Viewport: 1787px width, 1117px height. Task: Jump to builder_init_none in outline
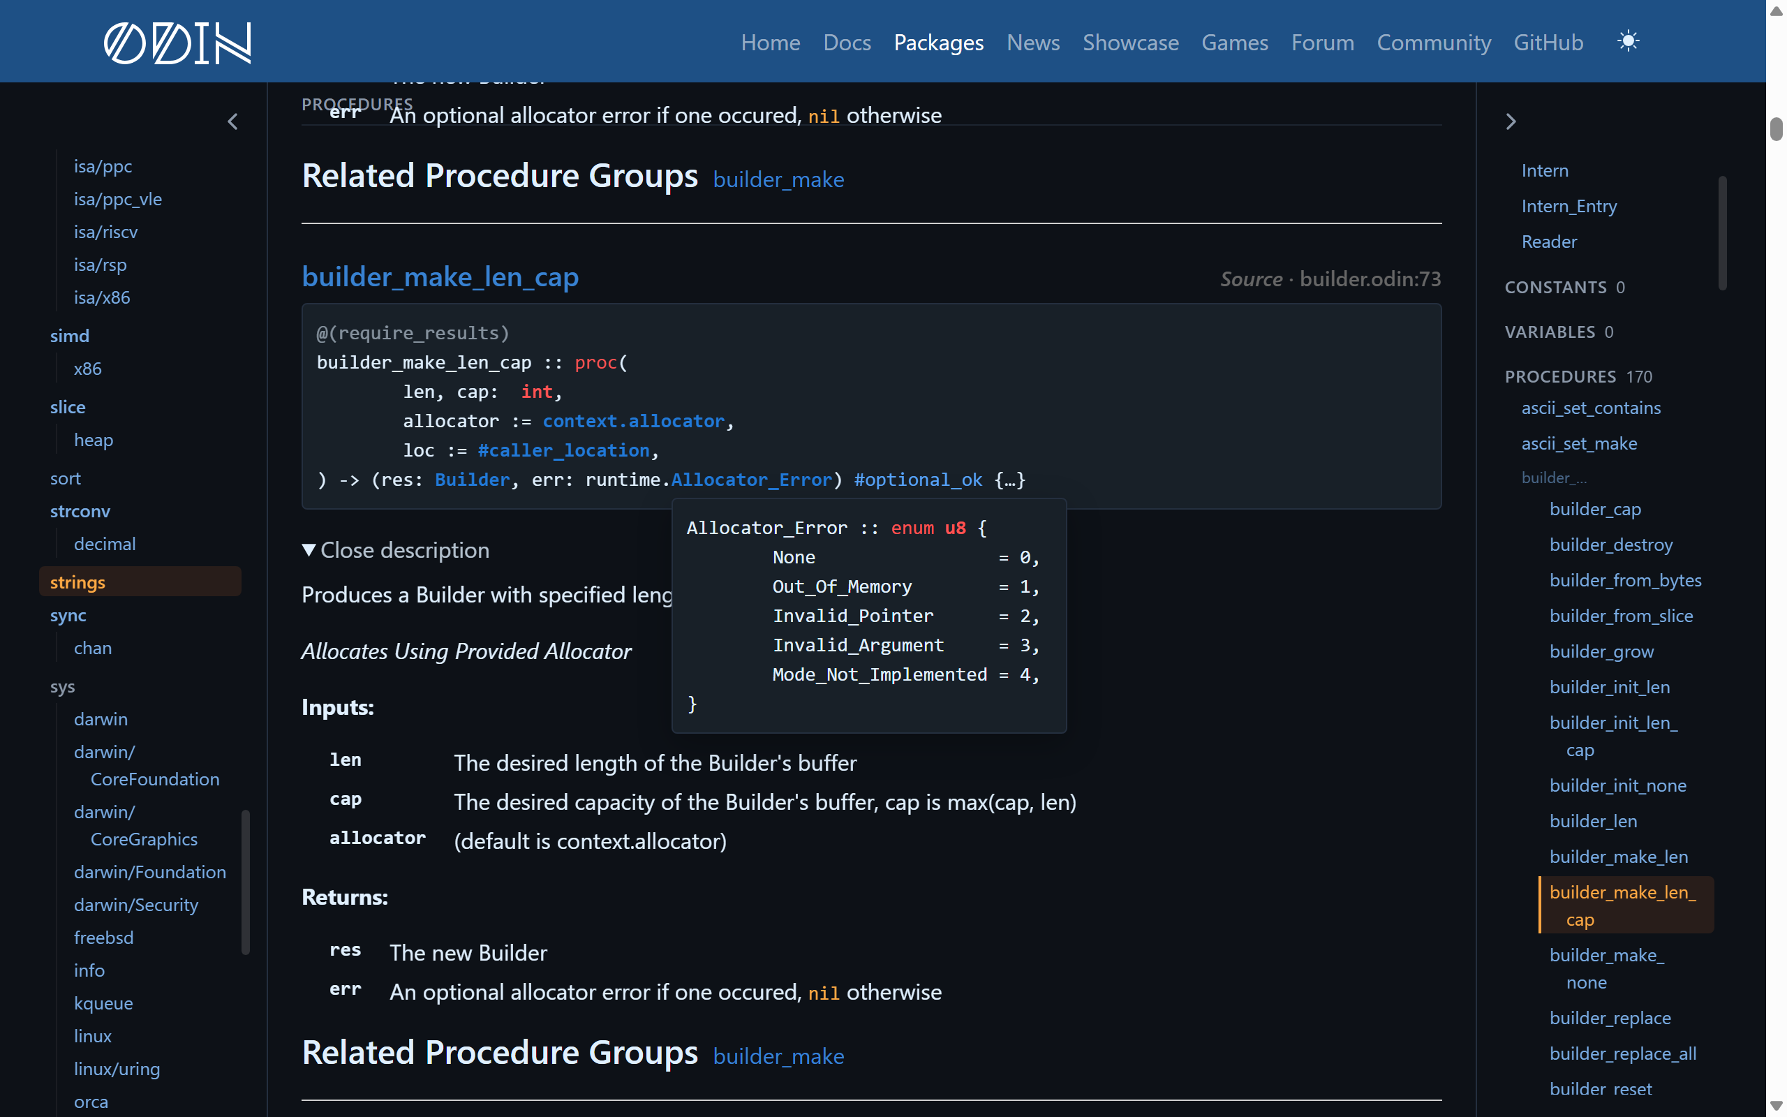pyautogui.click(x=1617, y=785)
